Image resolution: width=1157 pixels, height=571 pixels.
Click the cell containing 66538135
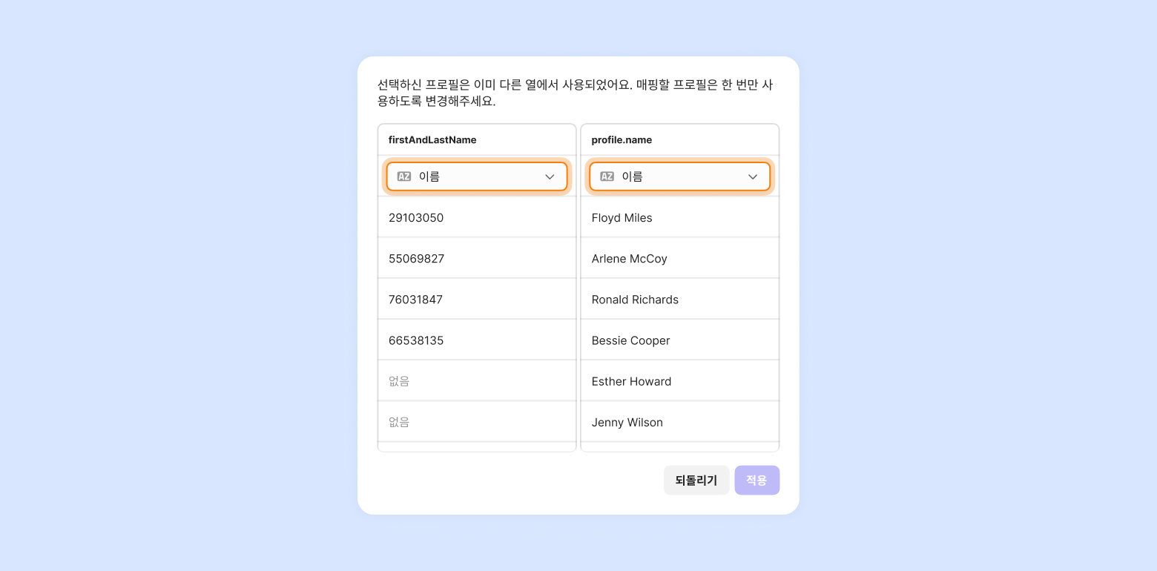click(477, 340)
